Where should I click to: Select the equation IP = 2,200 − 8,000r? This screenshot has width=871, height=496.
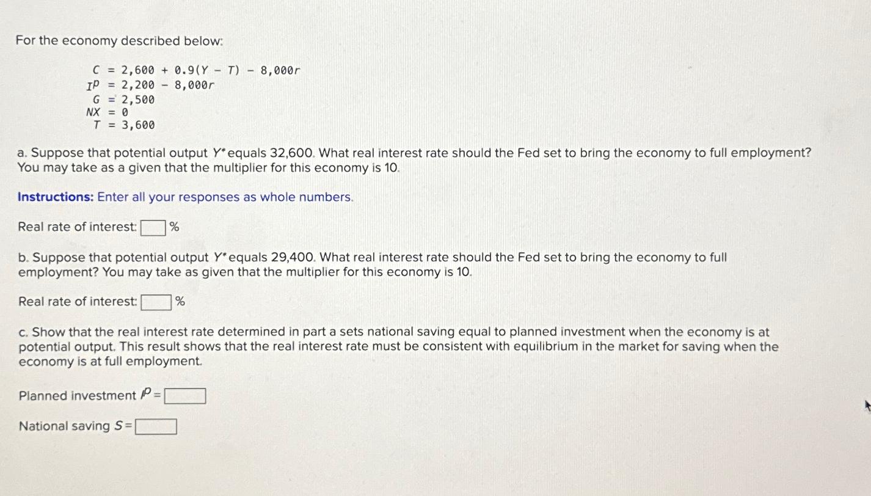pos(153,85)
